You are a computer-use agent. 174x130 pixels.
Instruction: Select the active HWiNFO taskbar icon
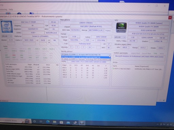pyautogui.click(x=82, y=123)
